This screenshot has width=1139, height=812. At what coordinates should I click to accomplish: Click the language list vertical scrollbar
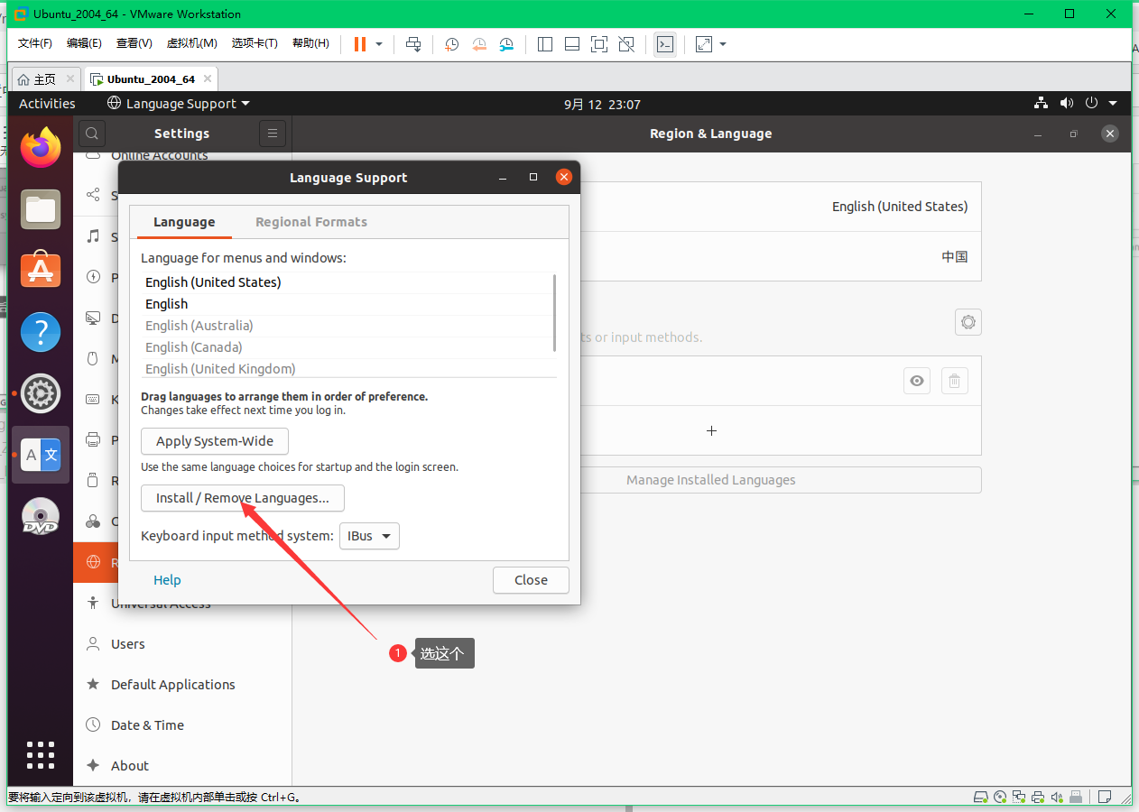click(554, 313)
